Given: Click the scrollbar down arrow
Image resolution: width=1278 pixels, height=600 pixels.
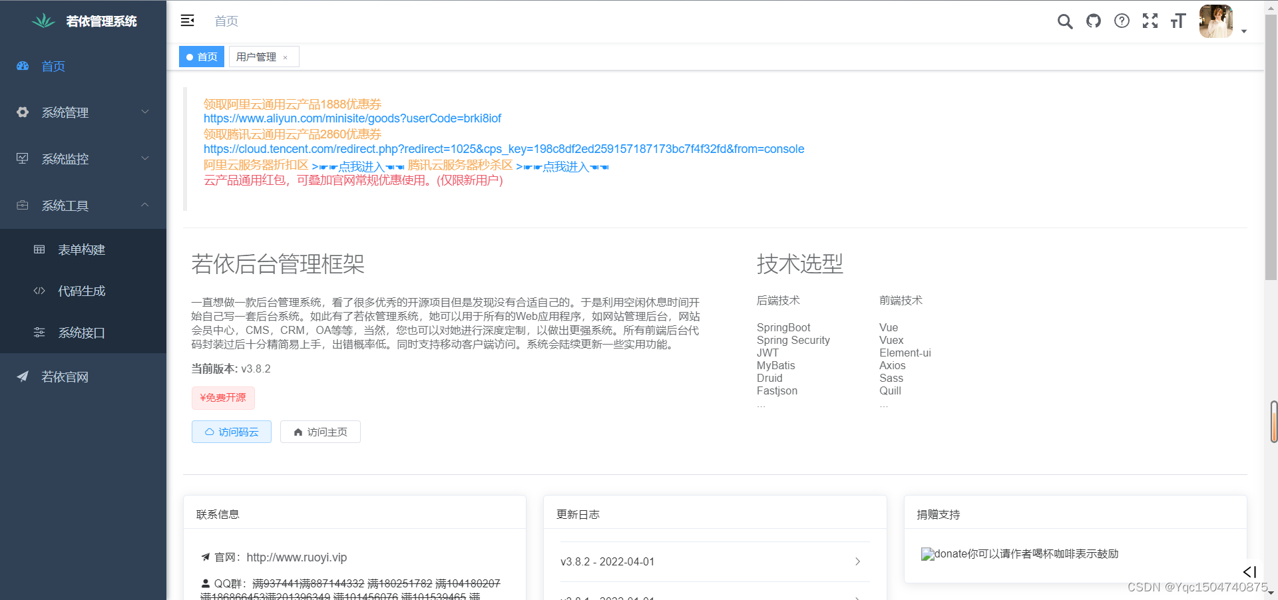Looking at the screenshot, I should pyautogui.click(x=1271, y=593).
